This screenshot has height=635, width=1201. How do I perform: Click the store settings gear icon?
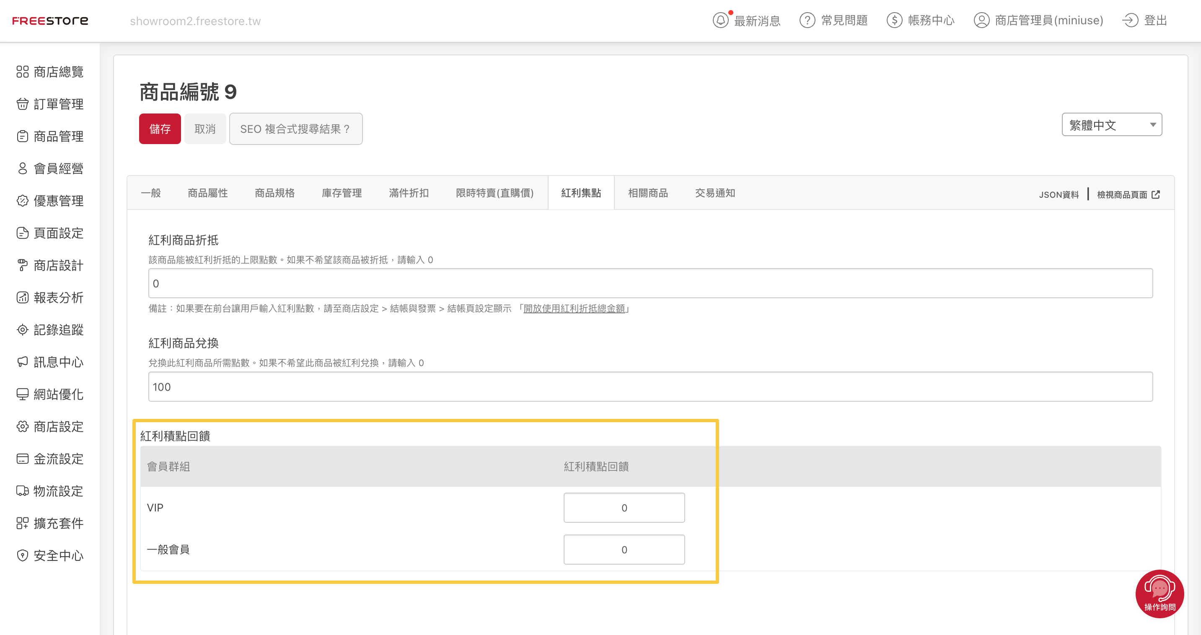[x=22, y=426]
